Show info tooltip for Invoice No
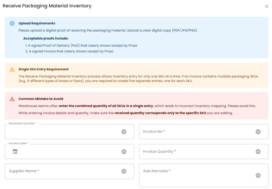 pos(258,132)
